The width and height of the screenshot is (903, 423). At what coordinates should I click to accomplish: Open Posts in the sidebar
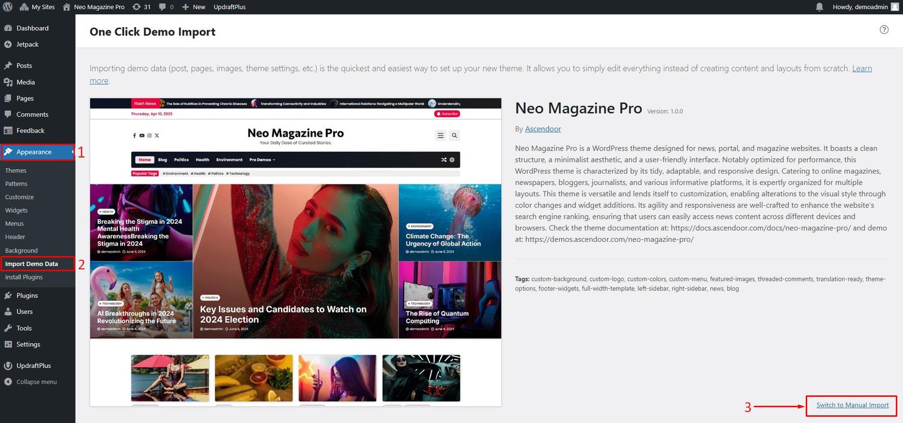click(x=24, y=65)
